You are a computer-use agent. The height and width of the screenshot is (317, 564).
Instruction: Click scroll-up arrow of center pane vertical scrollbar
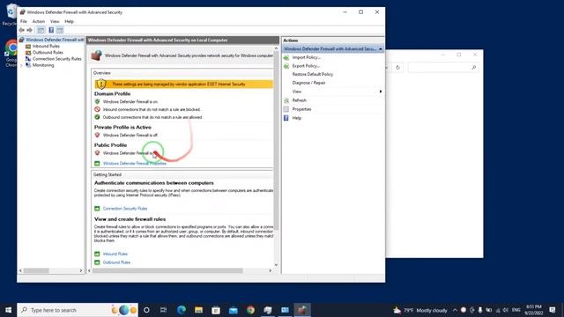pos(276,48)
